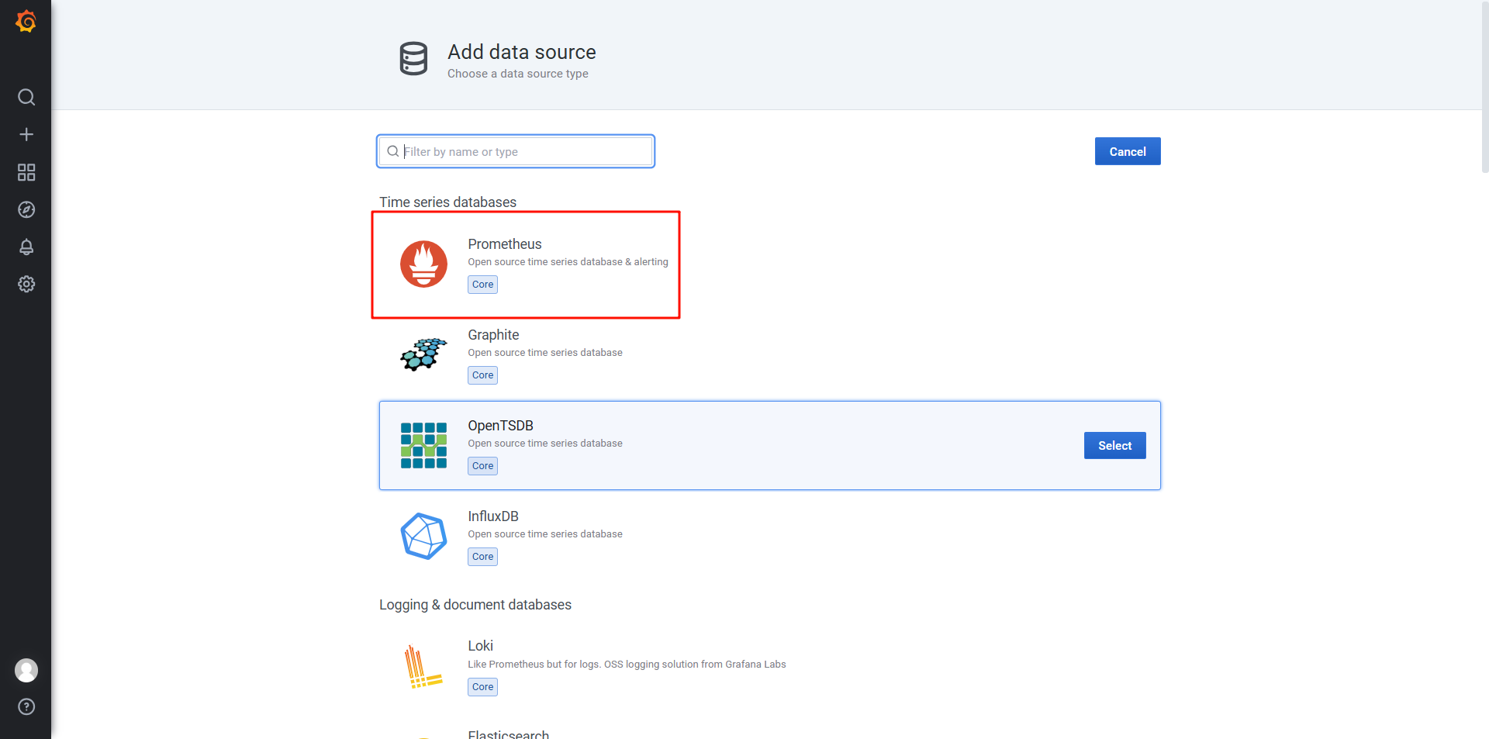The image size is (1489, 739).
Task: Click the 'Add data source' page title
Action: [522, 52]
